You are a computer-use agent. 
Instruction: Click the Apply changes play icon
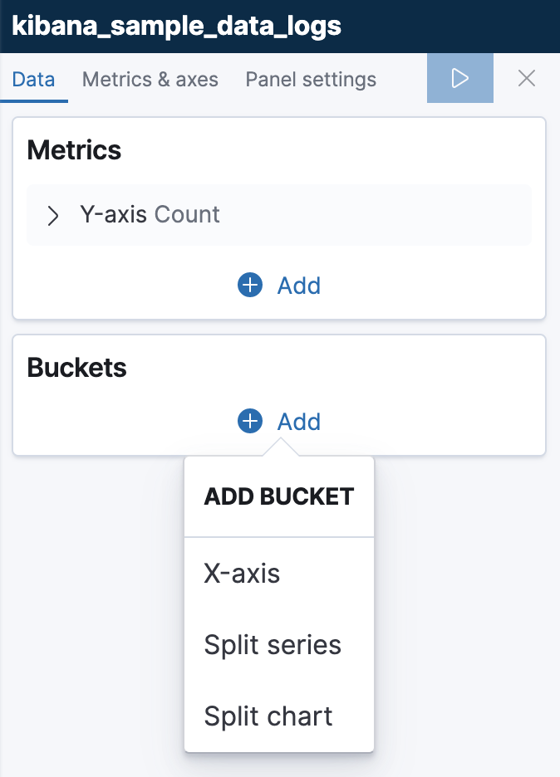(x=459, y=79)
